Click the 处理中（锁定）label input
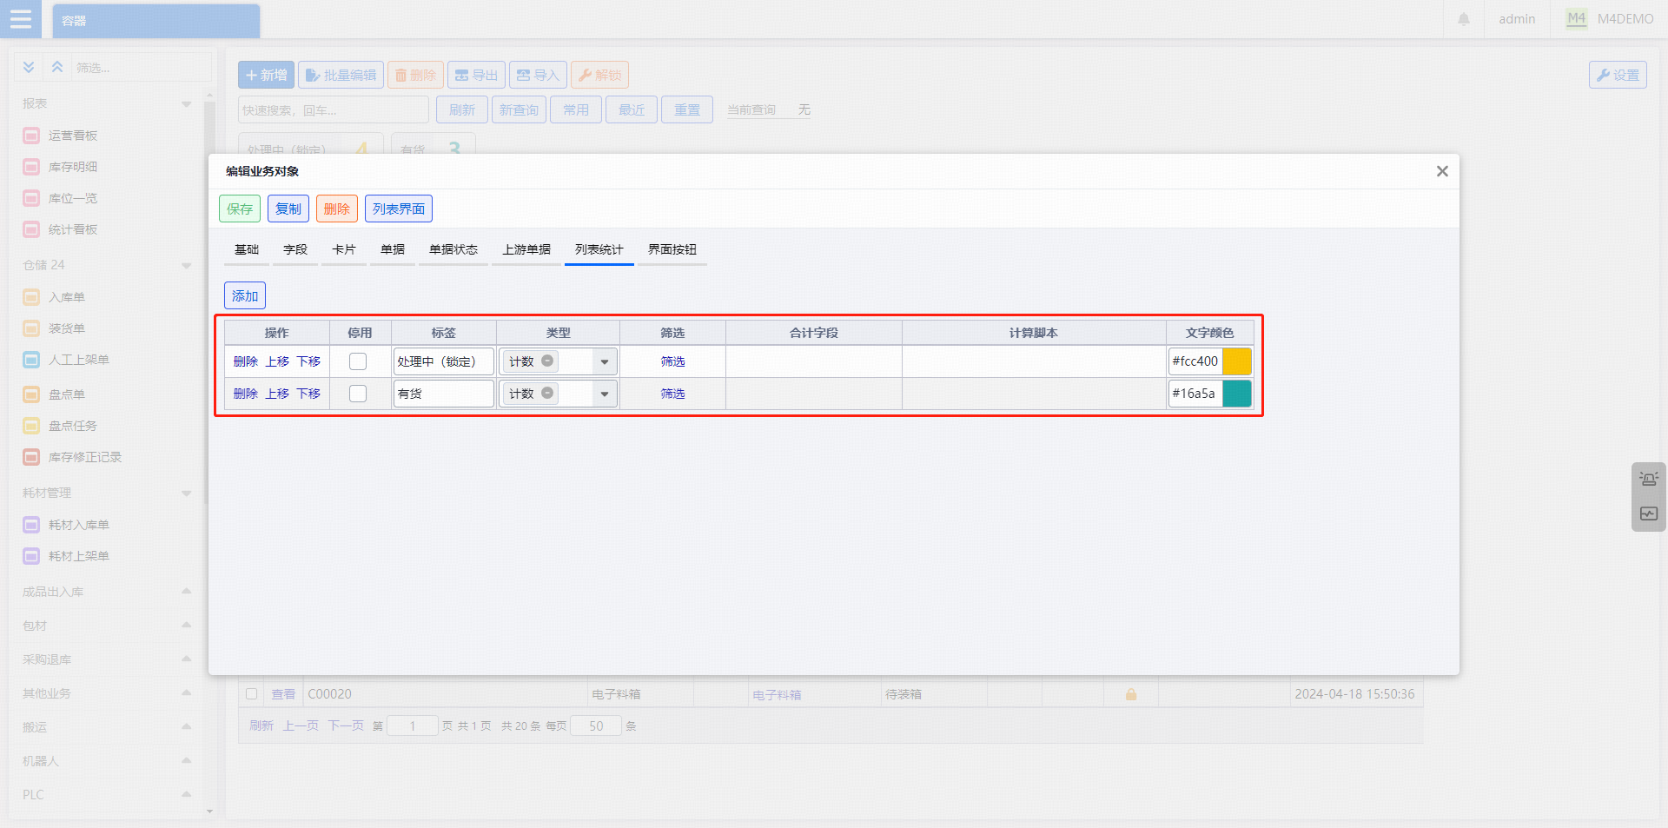This screenshot has height=828, width=1668. (444, 361)
